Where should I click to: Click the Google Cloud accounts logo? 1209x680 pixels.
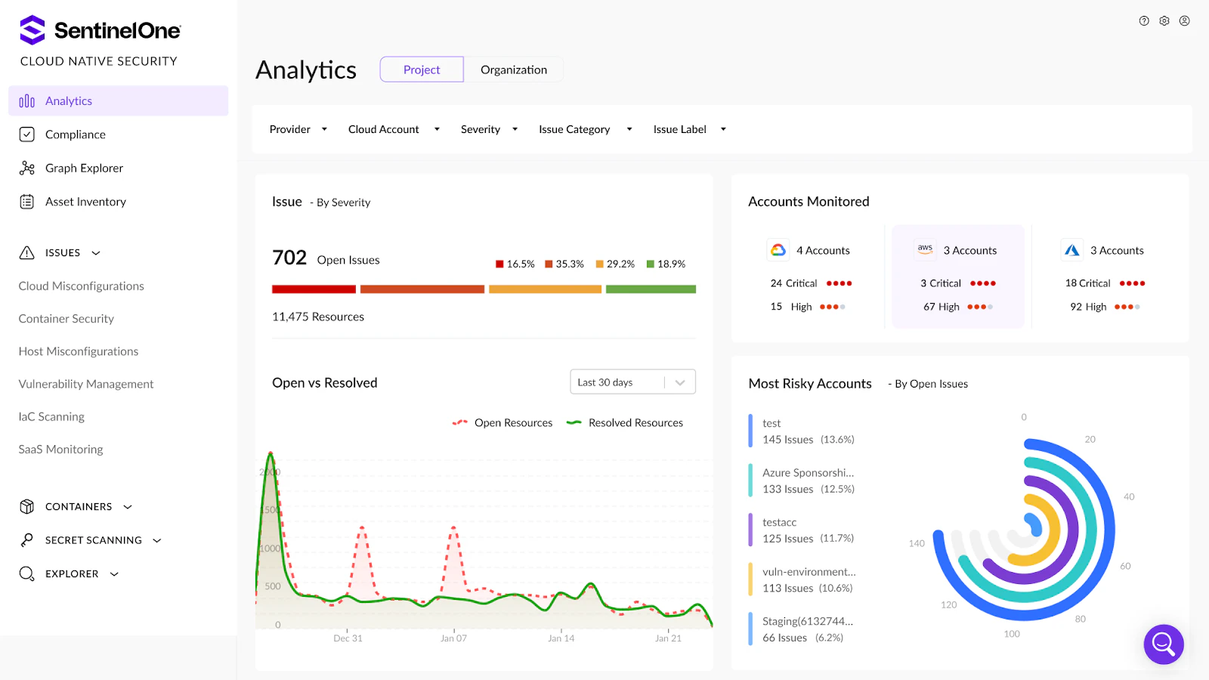778,250
